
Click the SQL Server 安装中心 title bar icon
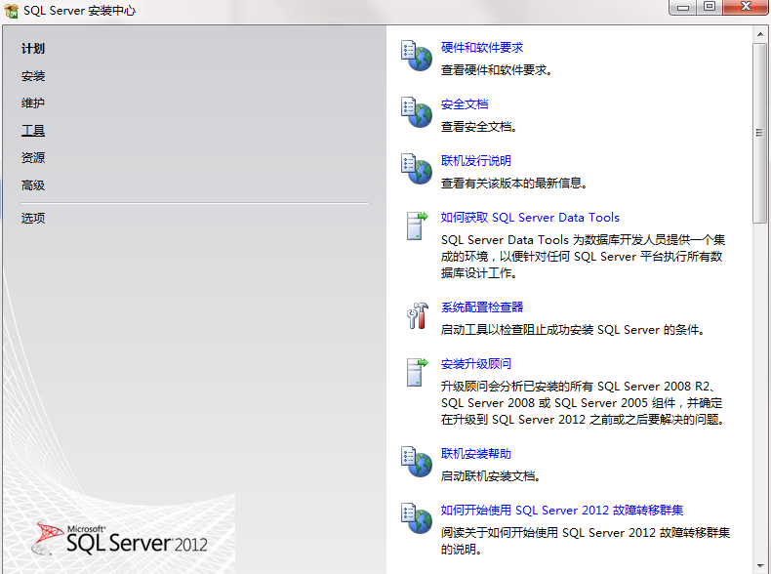[x=11, y=11]
